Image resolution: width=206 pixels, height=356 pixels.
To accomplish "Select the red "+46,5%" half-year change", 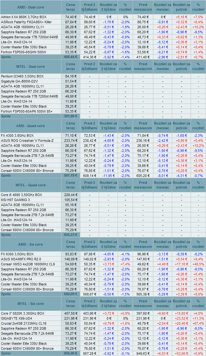I will tap(198, 264).
